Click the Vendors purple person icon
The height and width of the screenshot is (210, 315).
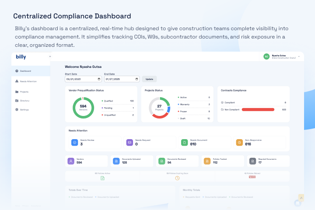coord(71,161)
